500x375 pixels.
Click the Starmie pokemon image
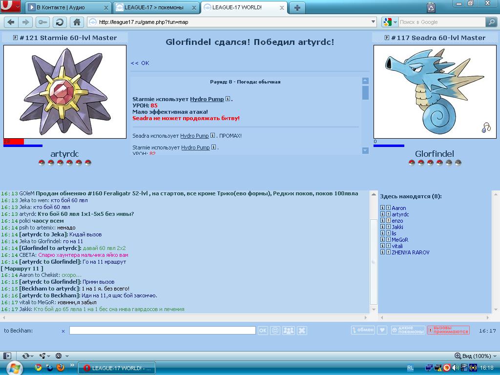point(65,92)
